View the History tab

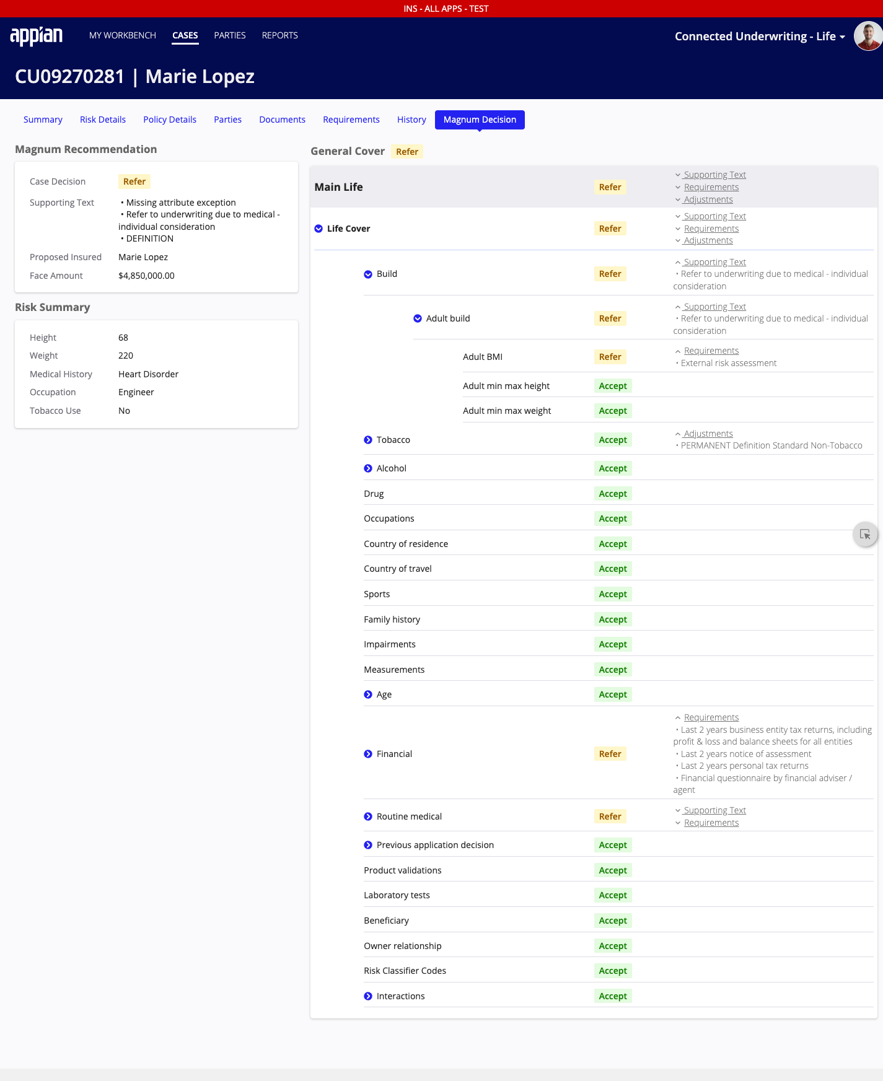click(x=411, y=120)
